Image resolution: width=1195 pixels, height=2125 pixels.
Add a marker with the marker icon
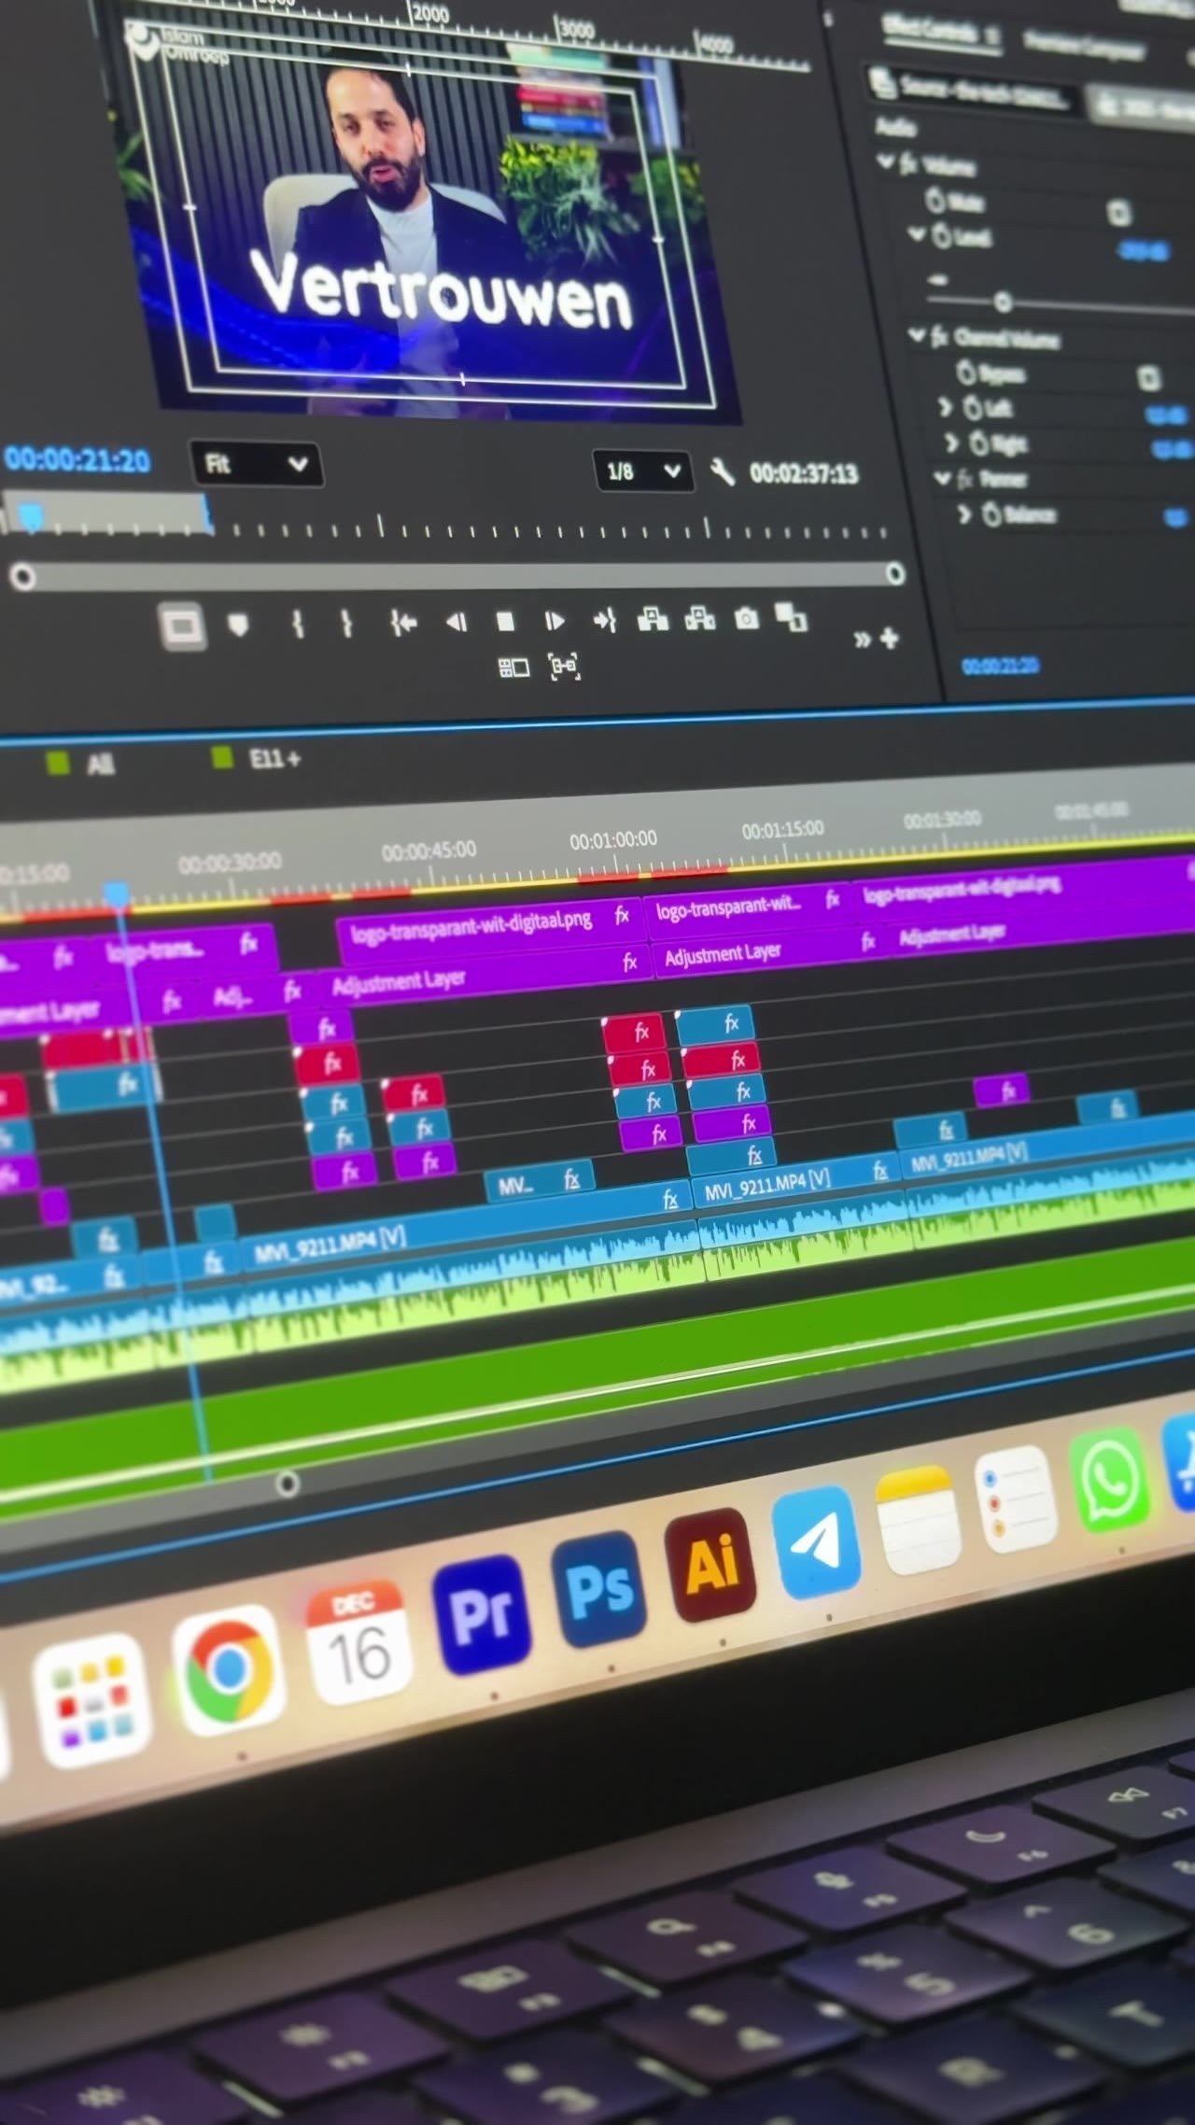[x=238, y=625]
